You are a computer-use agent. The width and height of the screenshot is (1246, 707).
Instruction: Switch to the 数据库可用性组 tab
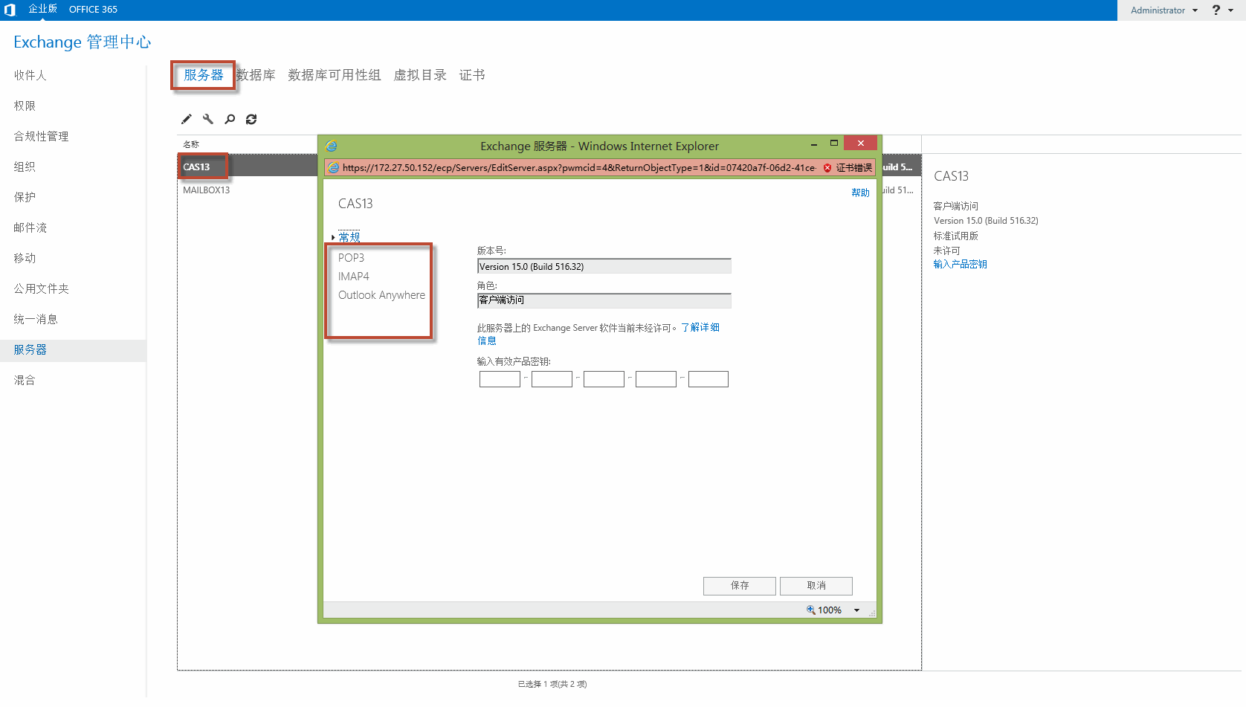pyautogui.click(x=335, y=75)
